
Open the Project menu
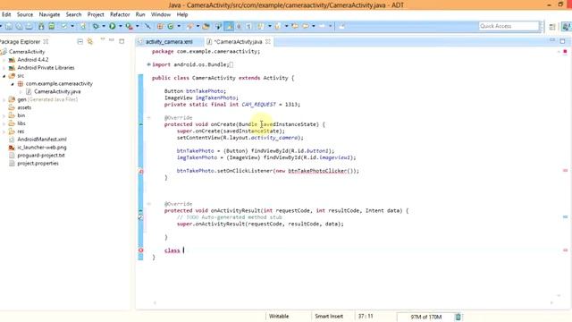click(96, 14)
